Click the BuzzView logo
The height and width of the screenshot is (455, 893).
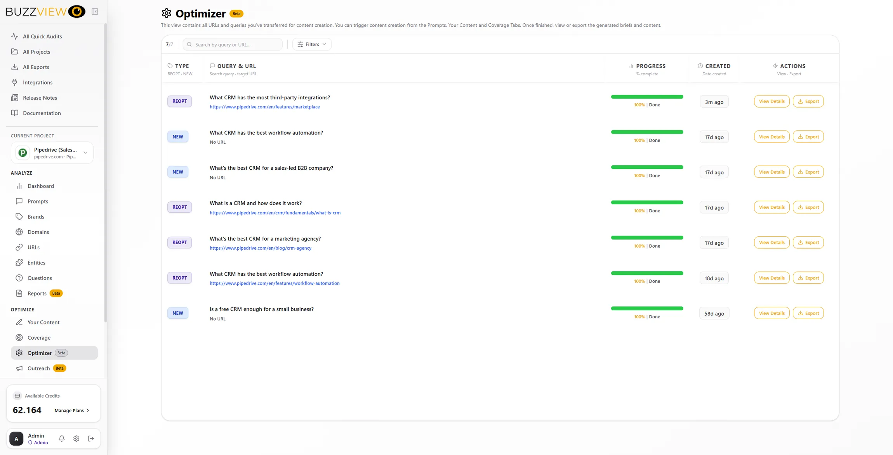coord(45,12)
